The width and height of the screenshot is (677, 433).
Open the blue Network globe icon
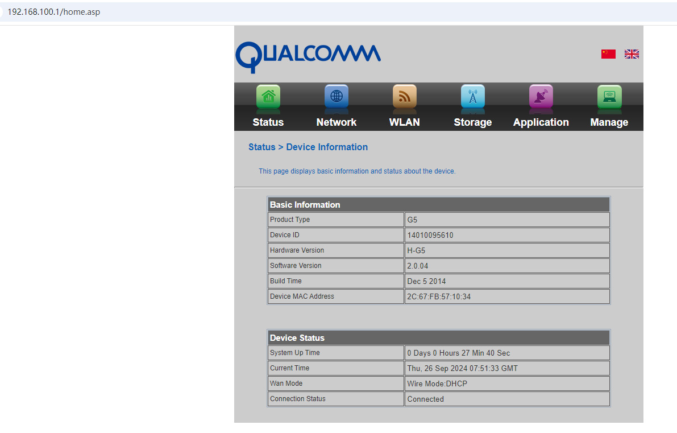337,96
